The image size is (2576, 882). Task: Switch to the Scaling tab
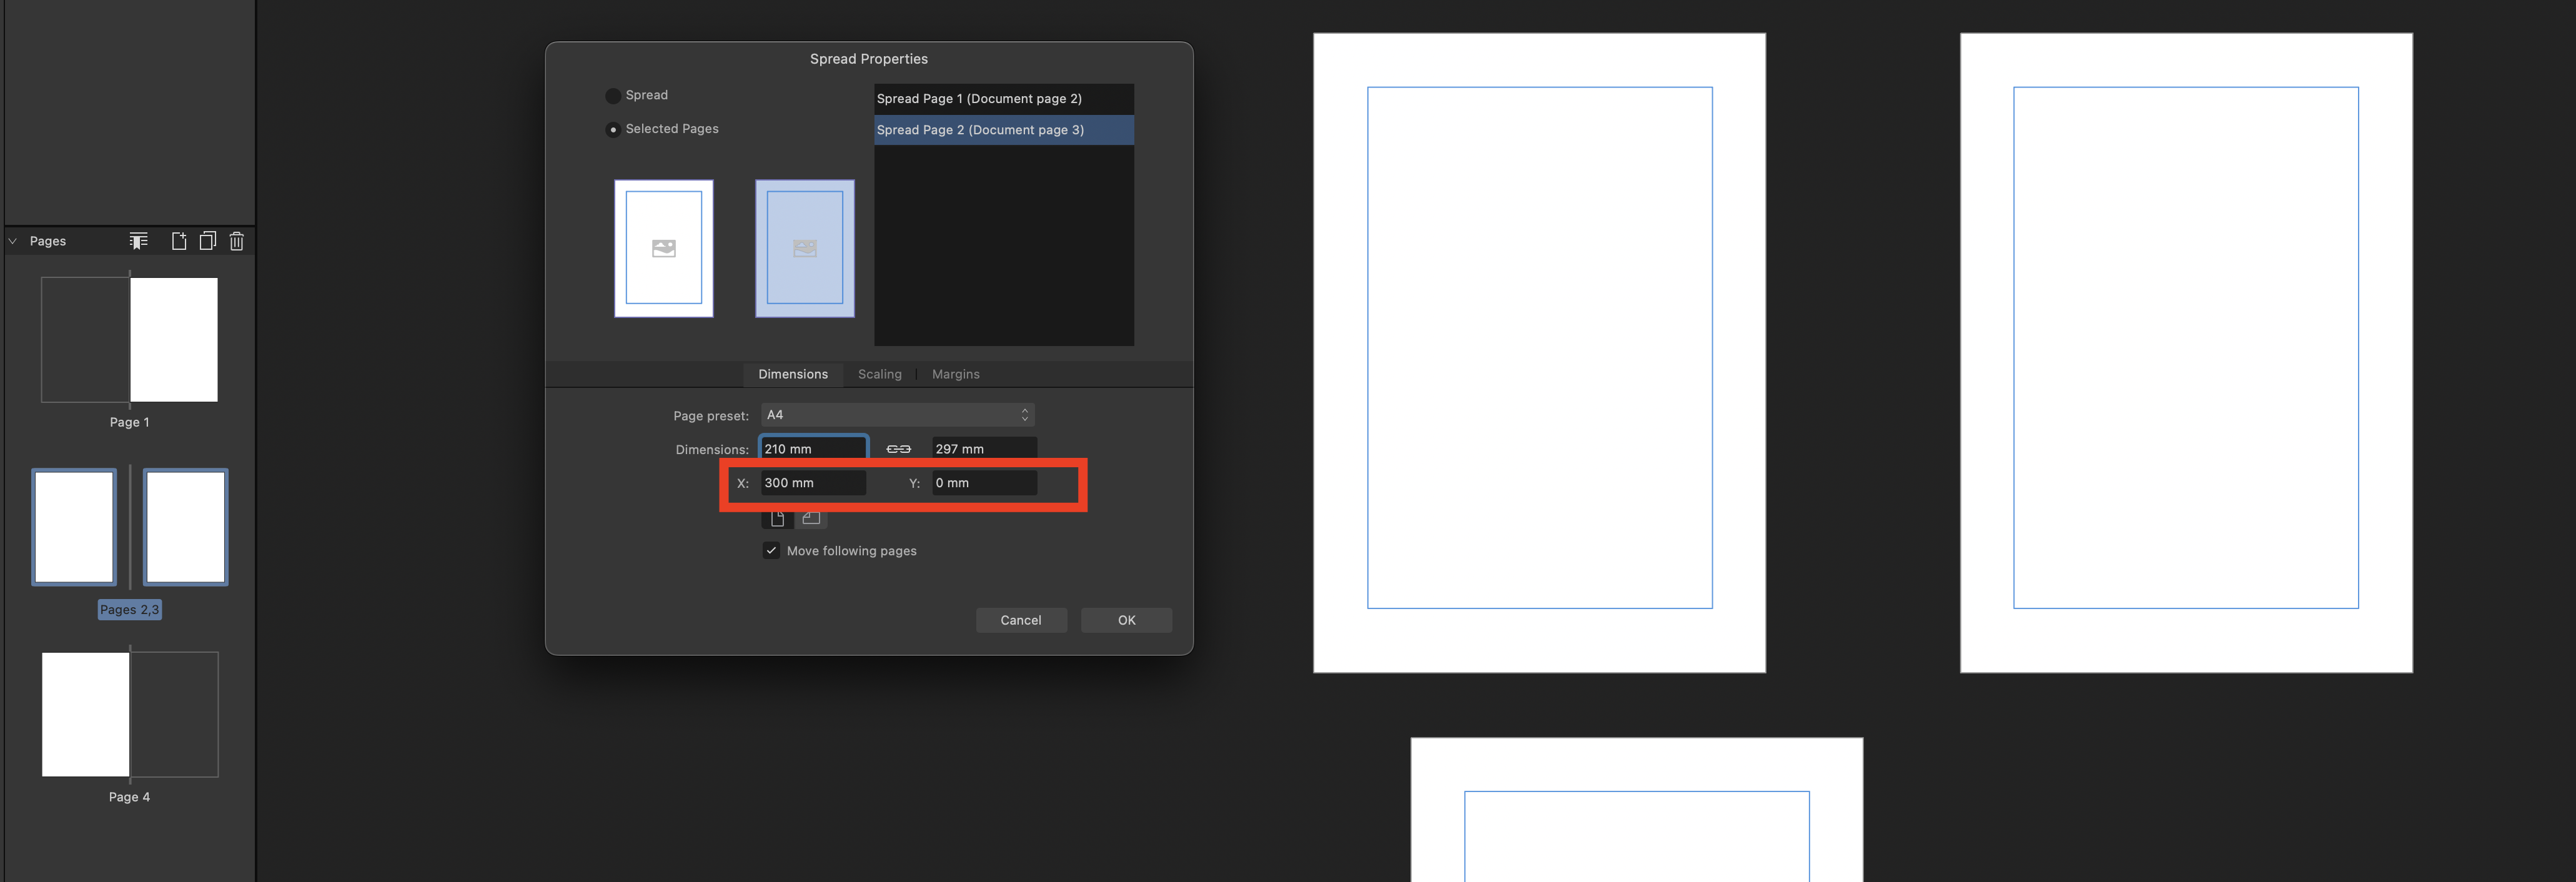click(879, 373)
